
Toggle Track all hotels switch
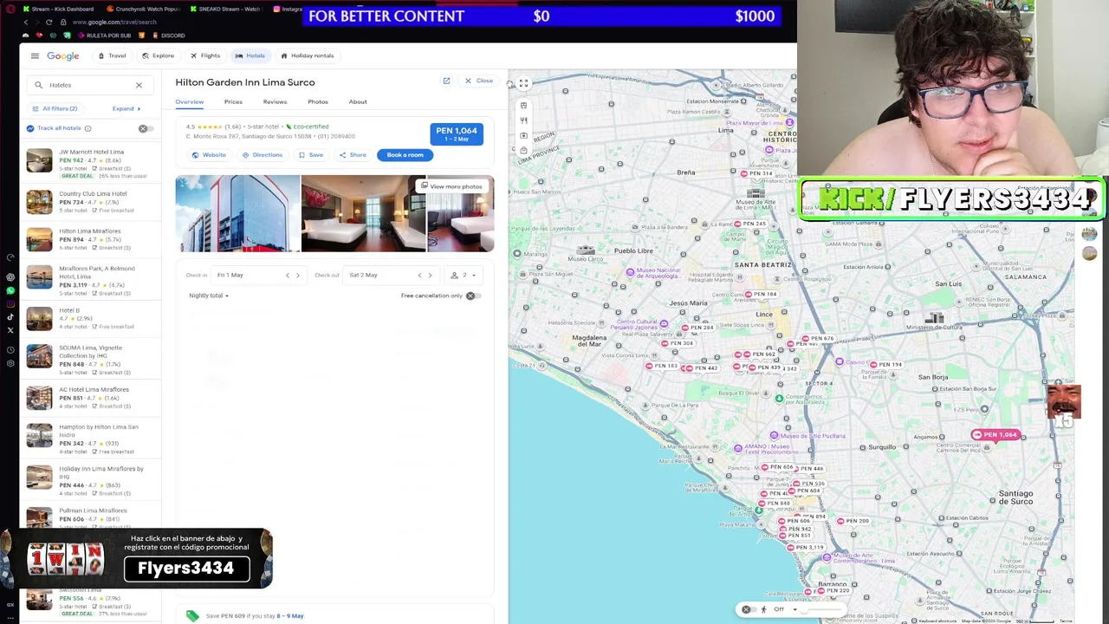tap(146, 128)
